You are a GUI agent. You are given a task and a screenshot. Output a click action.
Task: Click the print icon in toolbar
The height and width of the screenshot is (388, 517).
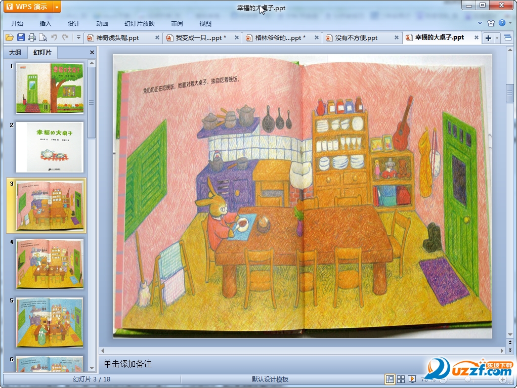(x=32, y=37)
